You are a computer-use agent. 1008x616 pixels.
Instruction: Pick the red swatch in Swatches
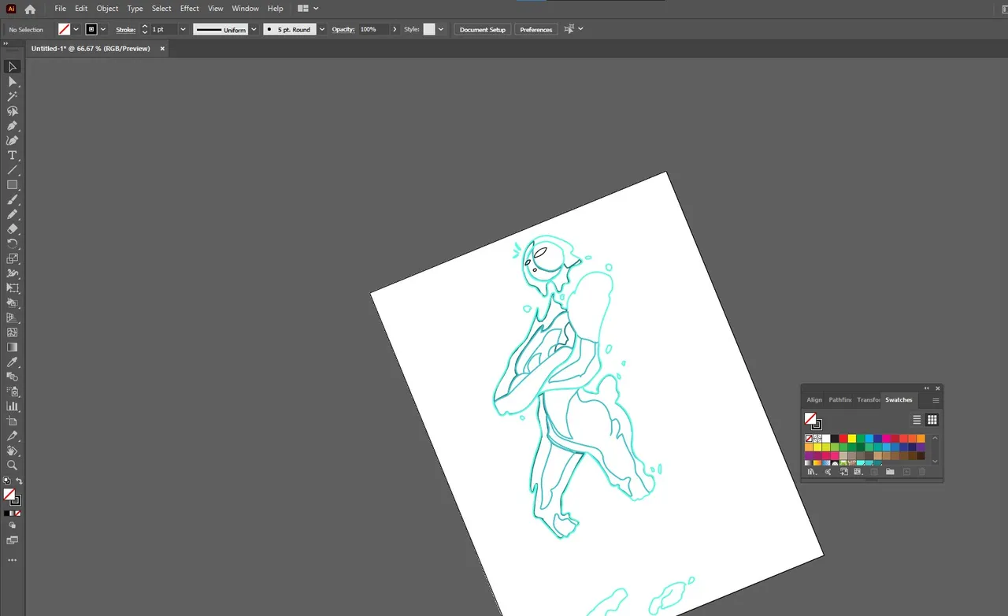click(x=843, y=438)
